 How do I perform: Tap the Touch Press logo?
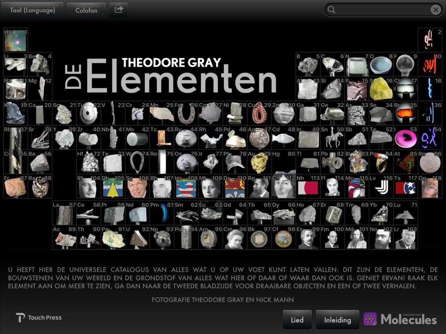point(39,317)
